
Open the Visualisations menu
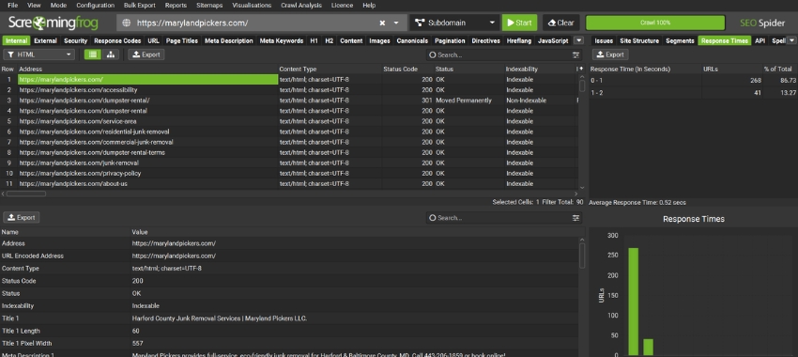(252, 5)
